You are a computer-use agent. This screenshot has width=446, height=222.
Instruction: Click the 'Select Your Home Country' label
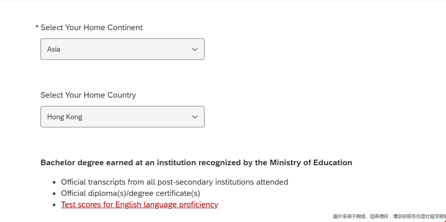[88, 95]
